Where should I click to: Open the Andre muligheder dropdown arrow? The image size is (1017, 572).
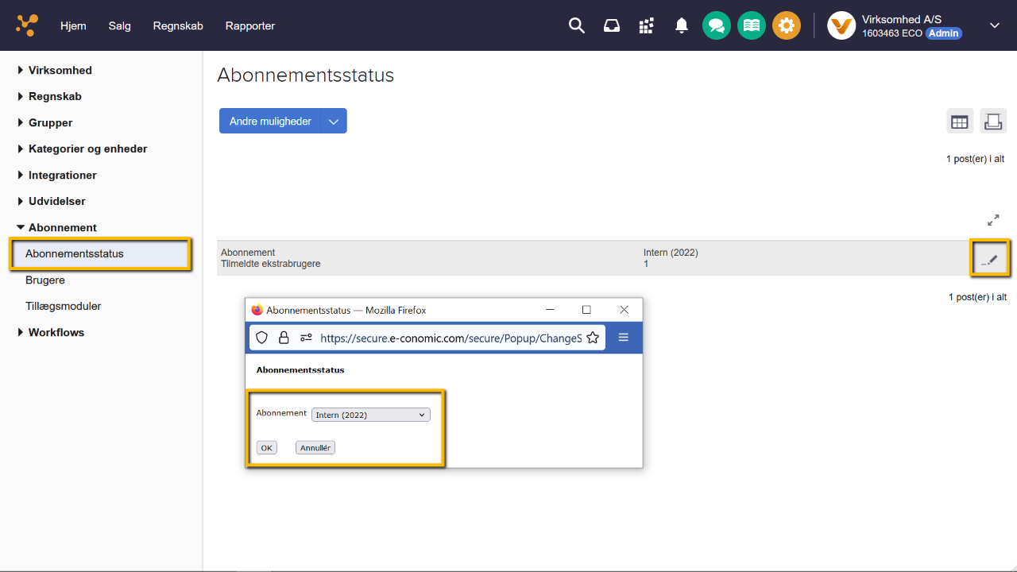(x=334, y=122)
